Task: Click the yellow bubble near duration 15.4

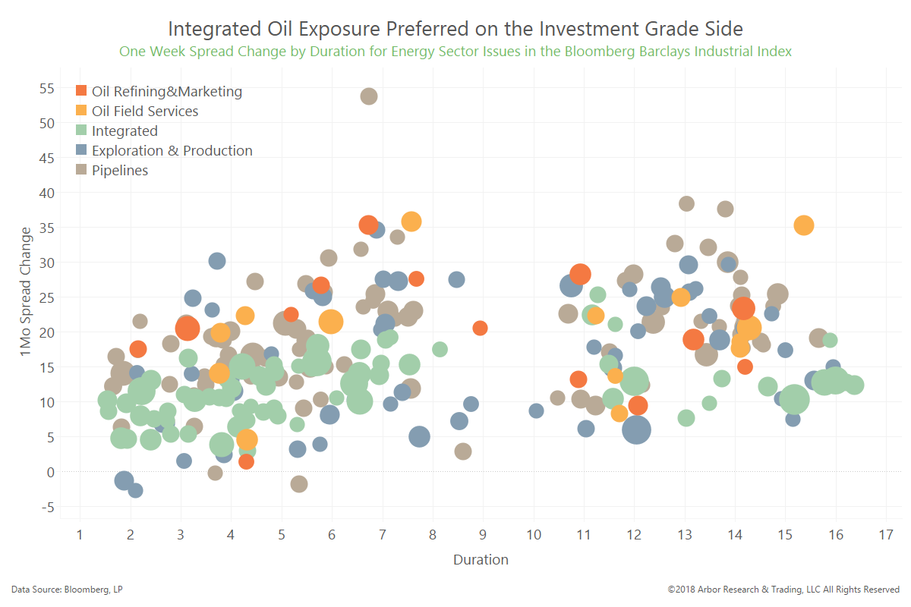Action: (x=804, y=225)
